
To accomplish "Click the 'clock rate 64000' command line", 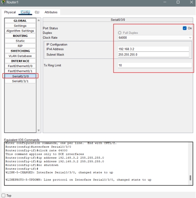I will (x=36, y=150).
